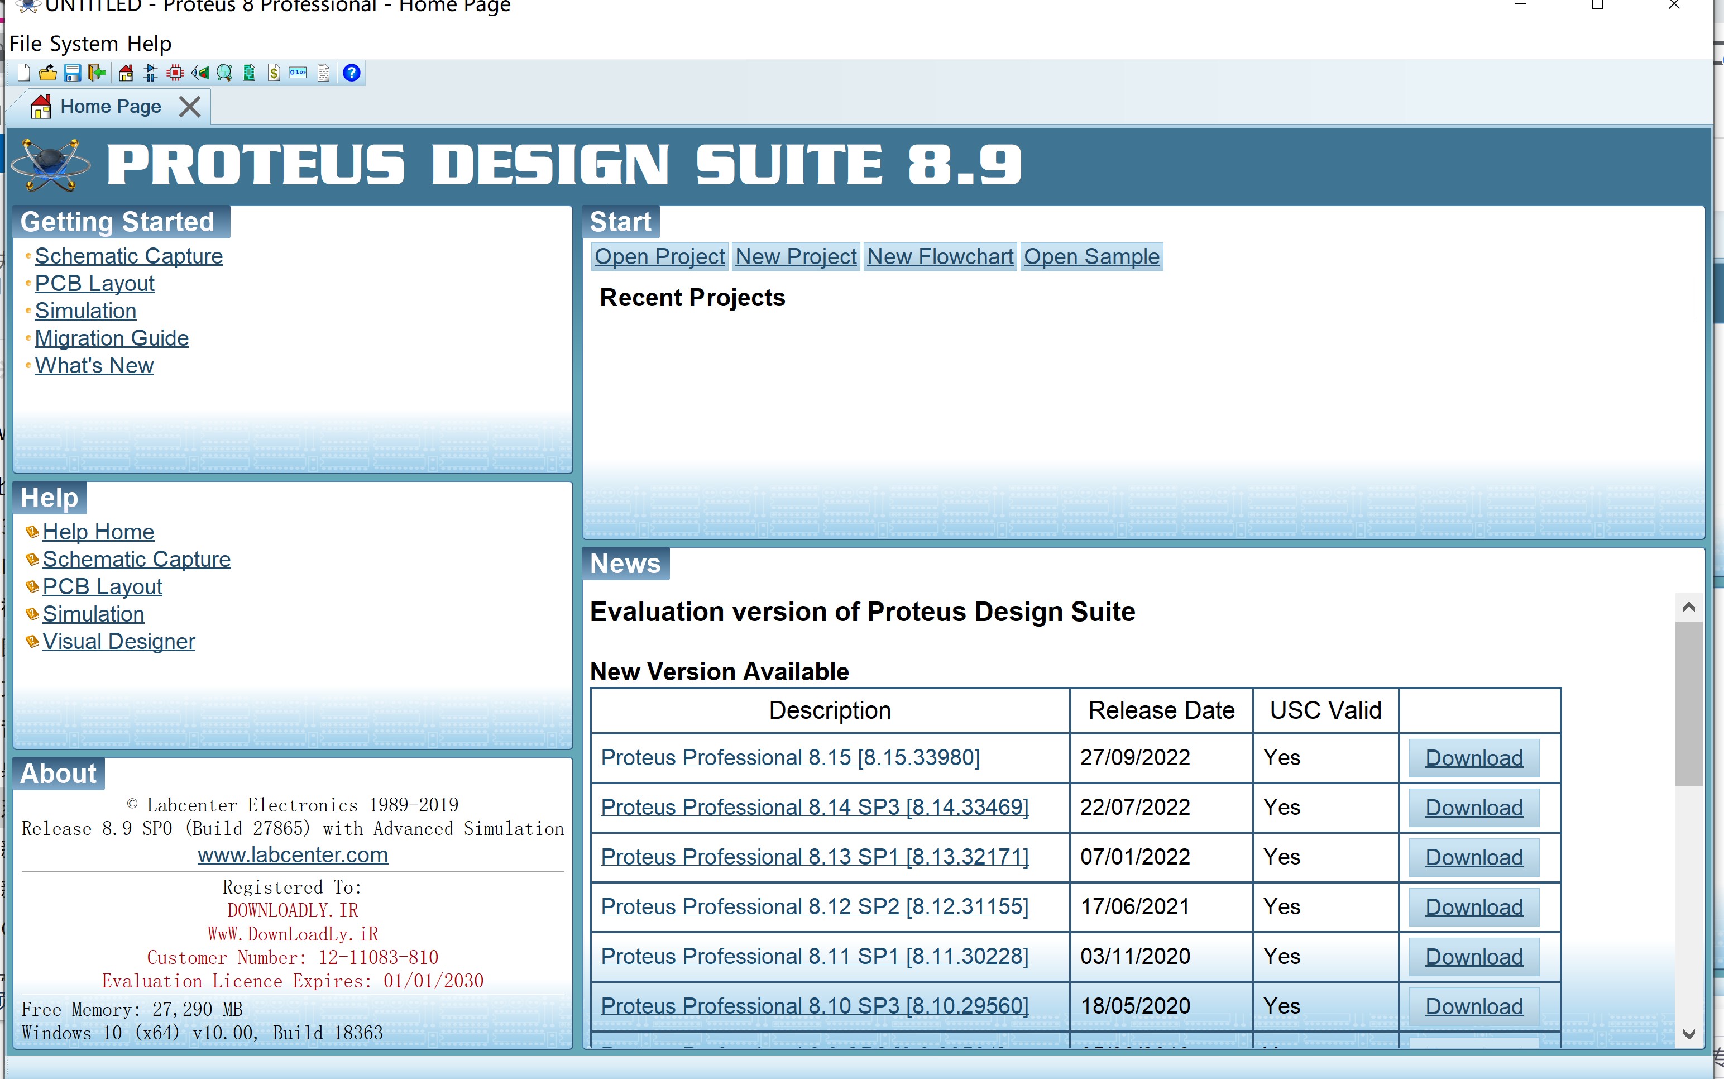
Task: Open the Help menu in the menu bar
Action: point(149,44)
